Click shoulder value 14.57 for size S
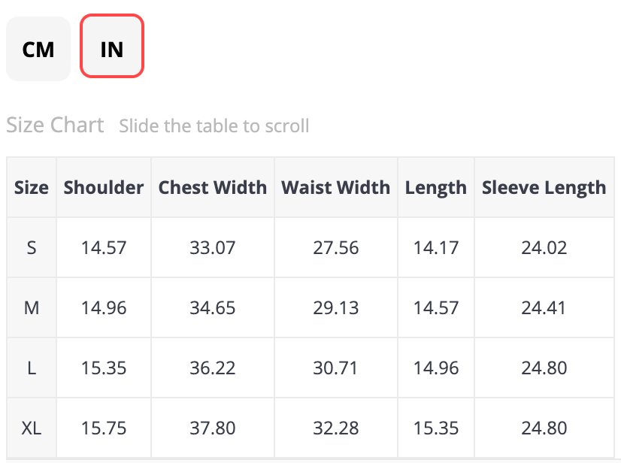The height and width of the screenshot is (463, 621). 104,248
